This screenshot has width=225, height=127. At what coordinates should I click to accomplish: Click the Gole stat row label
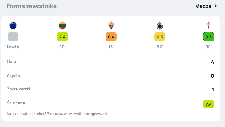pos(11,61)
